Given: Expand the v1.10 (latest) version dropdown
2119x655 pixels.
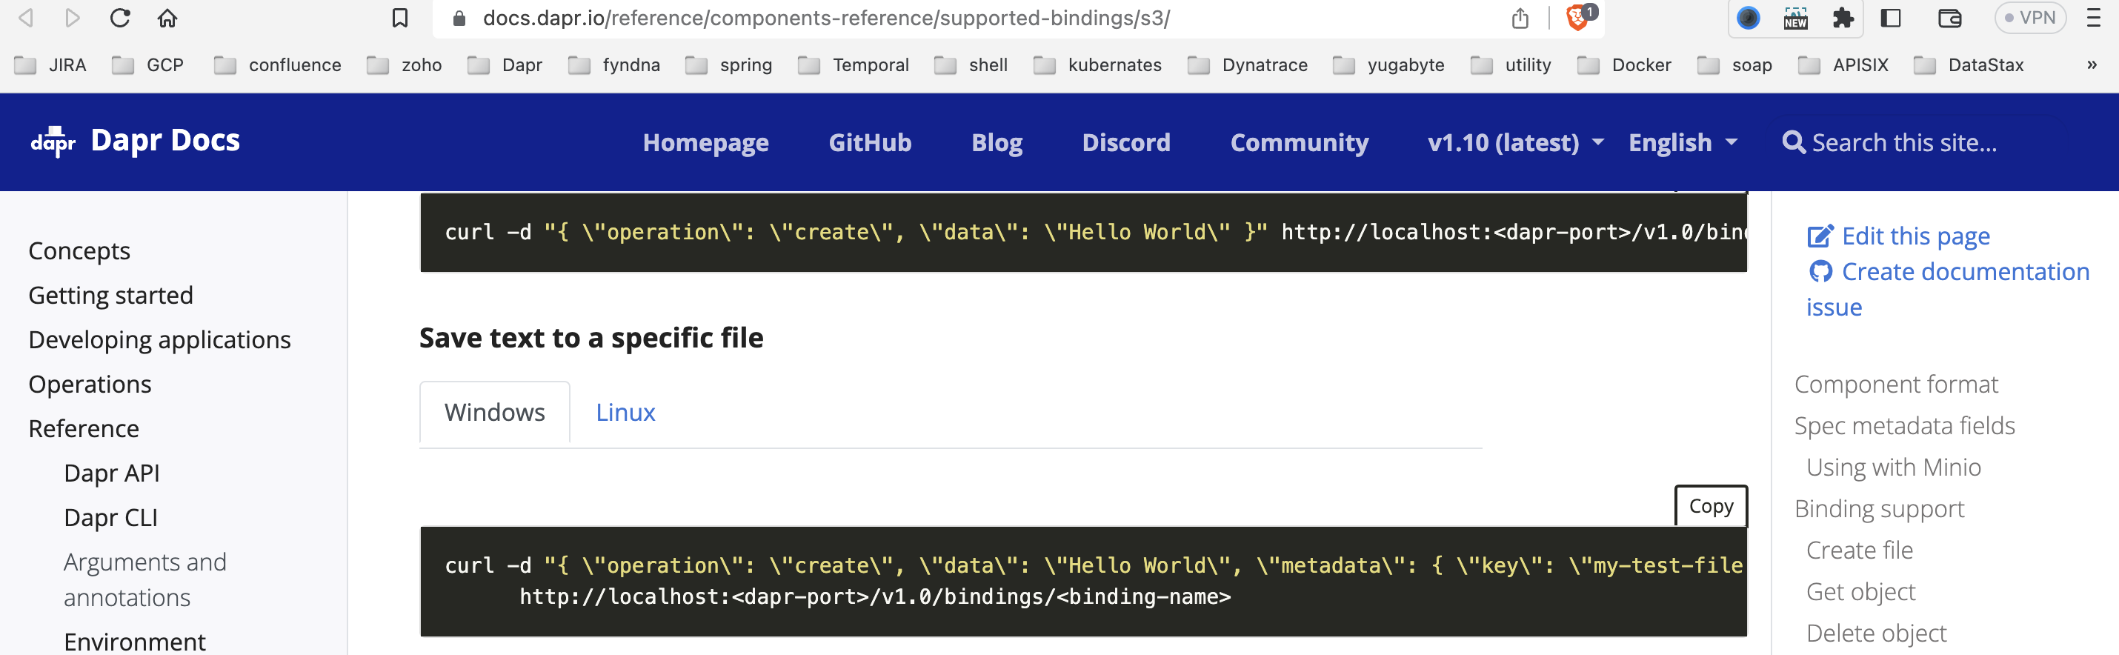Looking at the screenshot, I should (x=1515, y=142).
